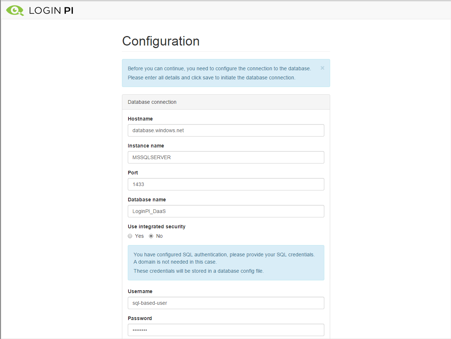Click the Instance name label
451x339 pixels.
point(146,146)
